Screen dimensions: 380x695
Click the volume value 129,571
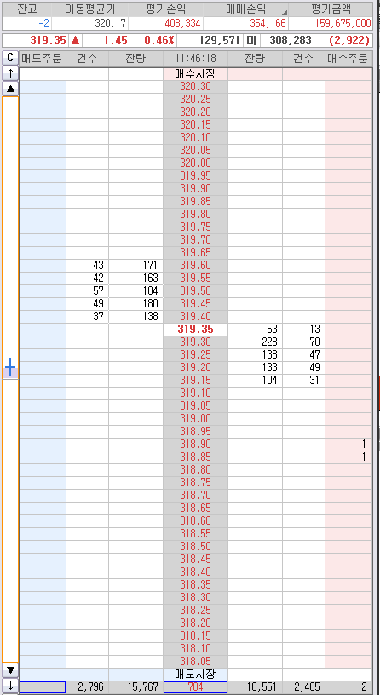coord(210,41)
